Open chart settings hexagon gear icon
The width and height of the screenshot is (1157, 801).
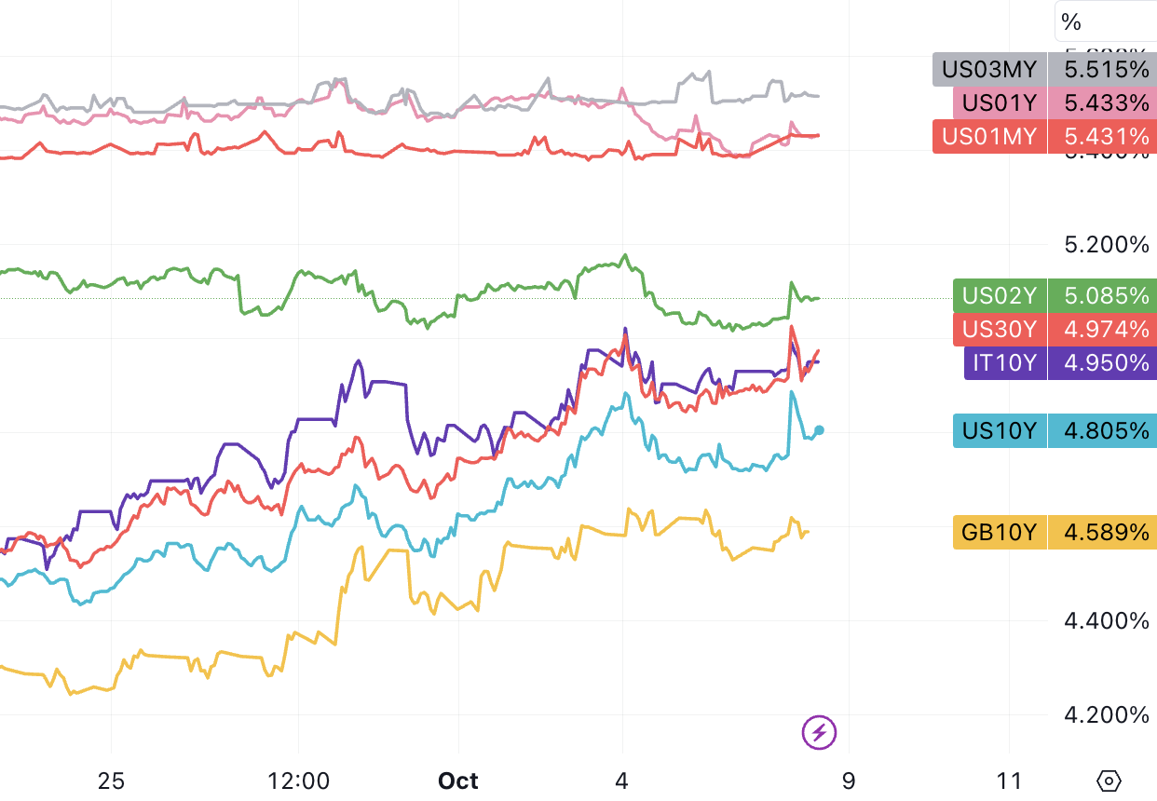pyautogui.click(x=1109, y=781)
